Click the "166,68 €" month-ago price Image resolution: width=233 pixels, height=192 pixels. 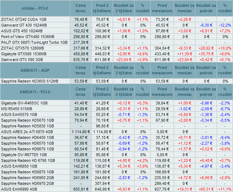(162, 172)
